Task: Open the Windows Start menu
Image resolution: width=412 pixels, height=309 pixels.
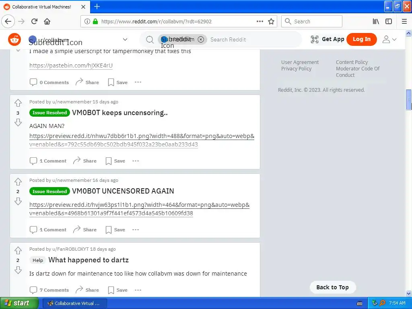Action: click(19, 303)
